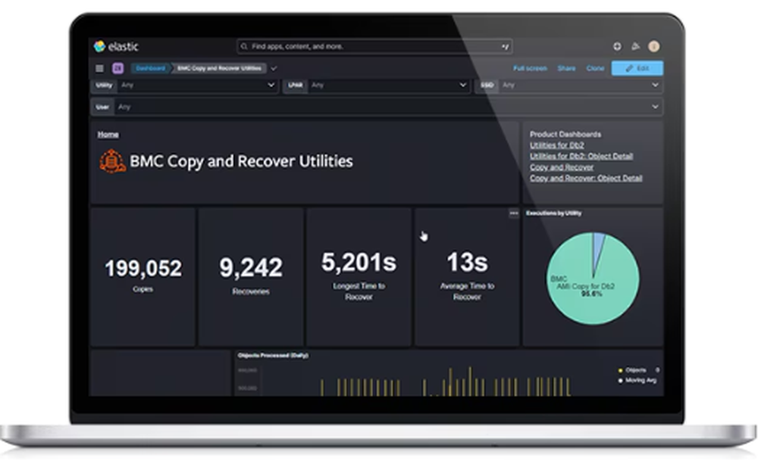This screenshot has height=464, width=758.
Task: Open the newsfeed icon in header
Action: pyautogui.click(x=636, y=46)
